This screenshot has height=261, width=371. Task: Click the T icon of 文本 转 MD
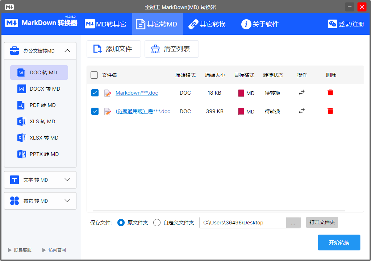pos(14,180)
